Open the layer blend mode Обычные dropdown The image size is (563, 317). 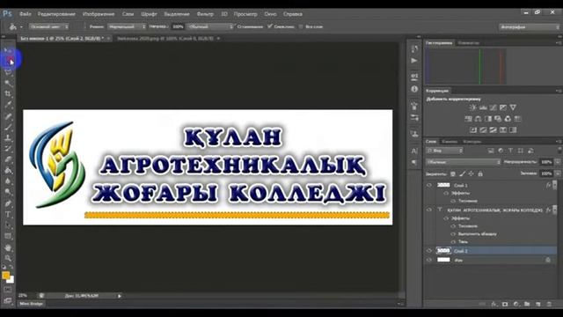464,162
